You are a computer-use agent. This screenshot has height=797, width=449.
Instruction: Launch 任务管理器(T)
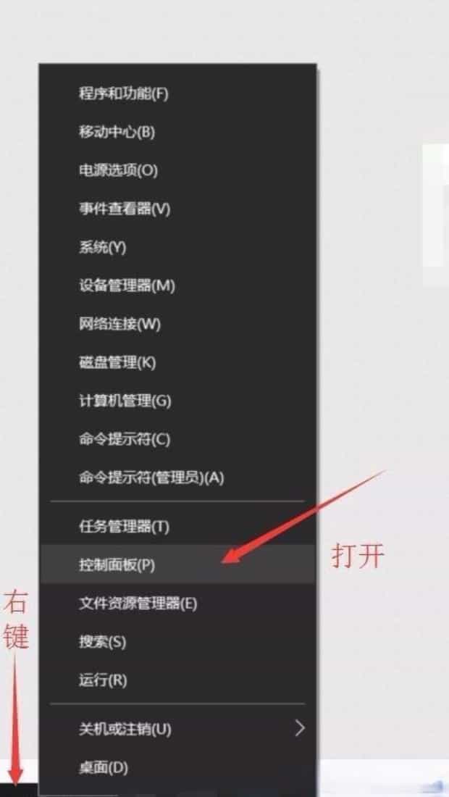click(177, 526)
